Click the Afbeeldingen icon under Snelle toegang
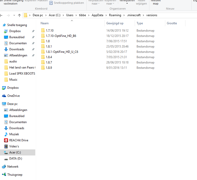197x180 pixels. tap(6, 55)
